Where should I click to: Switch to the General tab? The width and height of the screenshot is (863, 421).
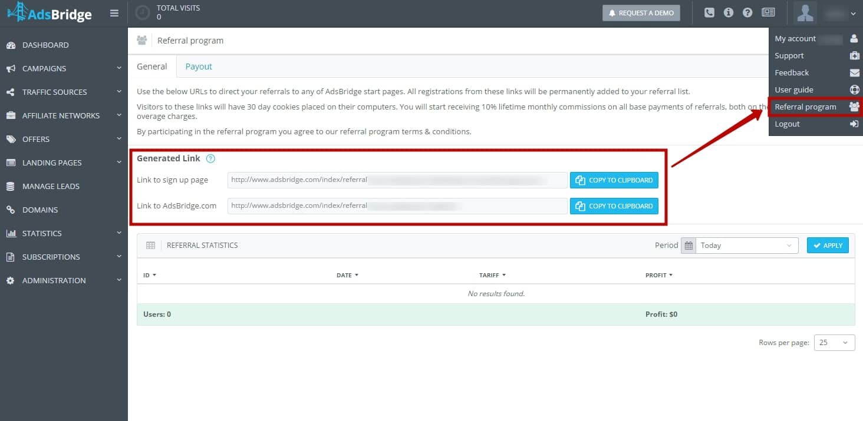[x=152, y=67]
